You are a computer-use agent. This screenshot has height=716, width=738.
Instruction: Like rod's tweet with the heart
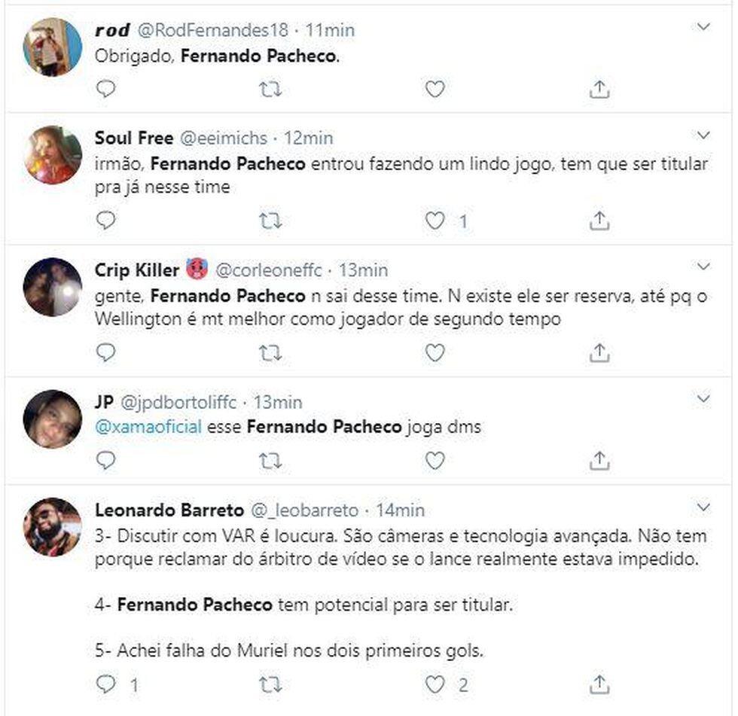click(x=435, y=89)
